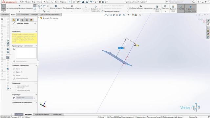Click the Trim Entities icon
The height and width of the screenshot is (118, 210).
click(56, 6)
